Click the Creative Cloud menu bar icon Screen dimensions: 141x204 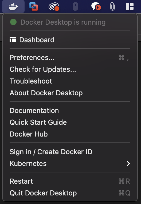54,7
